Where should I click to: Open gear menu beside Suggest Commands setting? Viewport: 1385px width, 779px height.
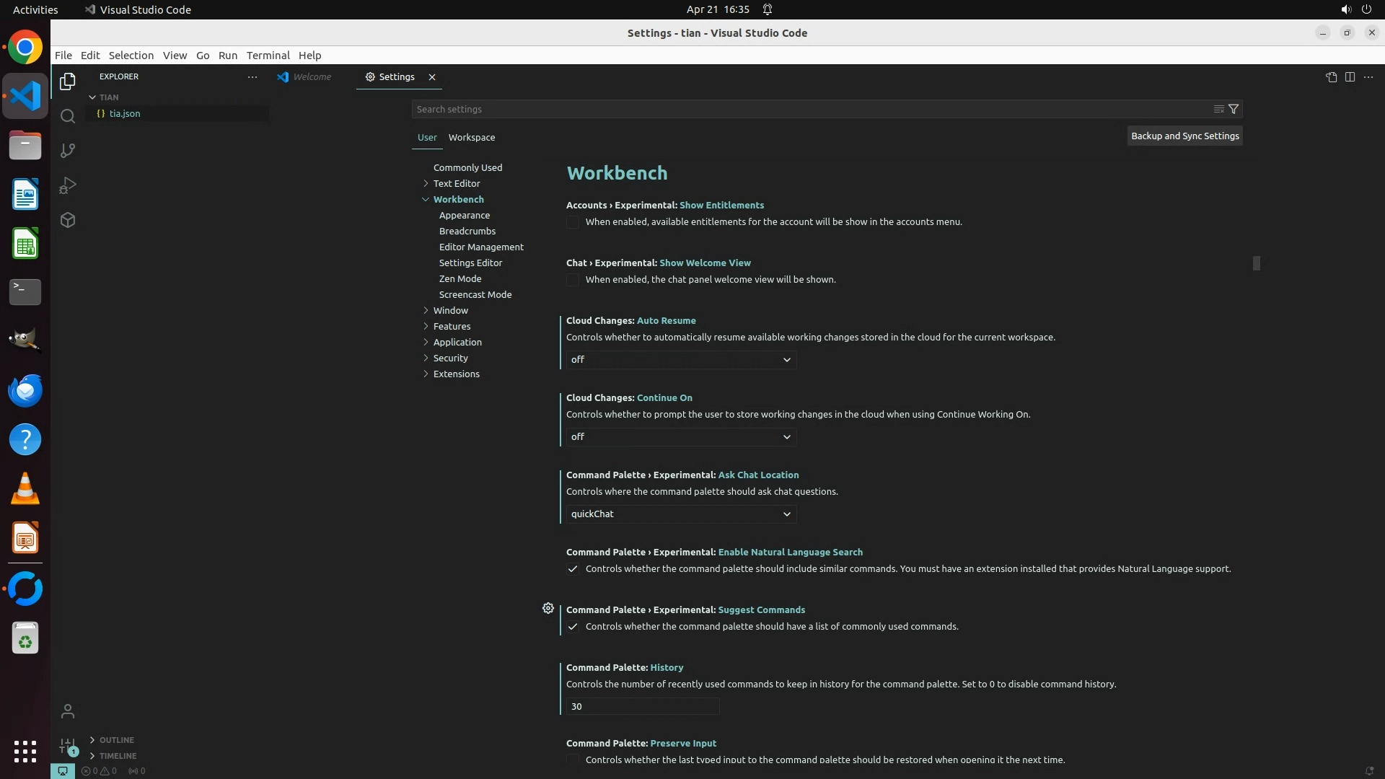click(548, 609)
